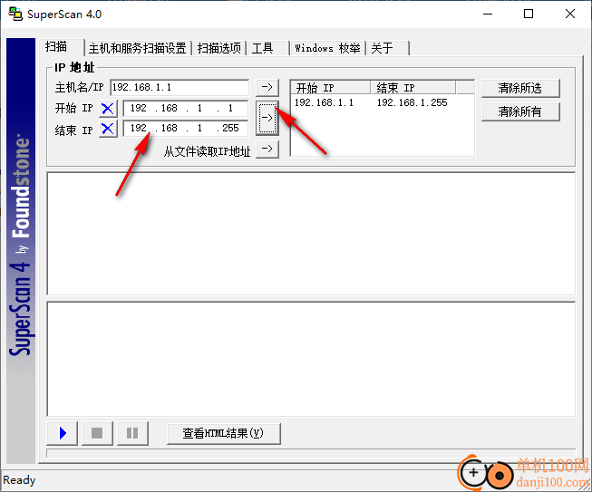Click the 清除所有 button
Viewport: 592px width, 492px height.
coord(520,111)
